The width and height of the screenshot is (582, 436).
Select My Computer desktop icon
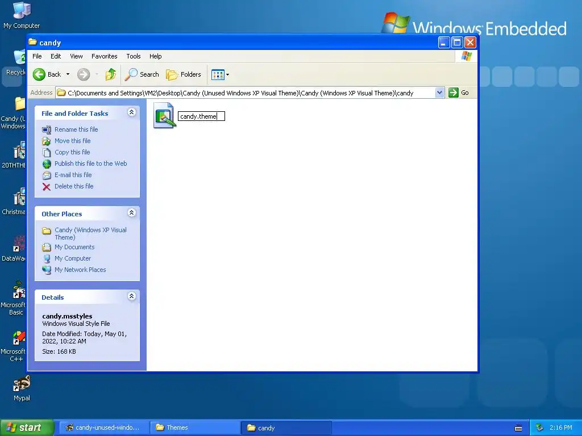tap(22, 15)
